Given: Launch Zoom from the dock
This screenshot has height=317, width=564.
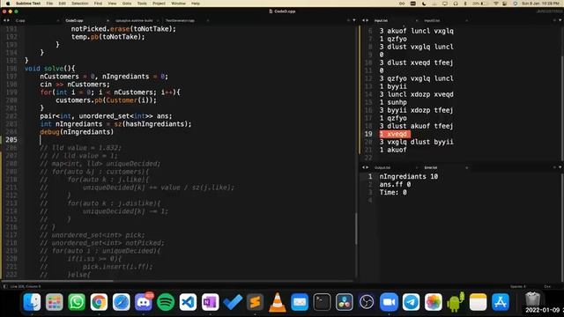Looking at the screenshot, I should (389, 302).
